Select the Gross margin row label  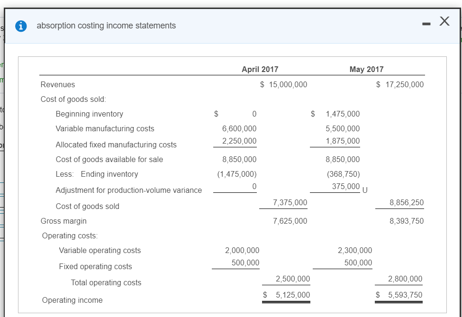click(63, 221)
